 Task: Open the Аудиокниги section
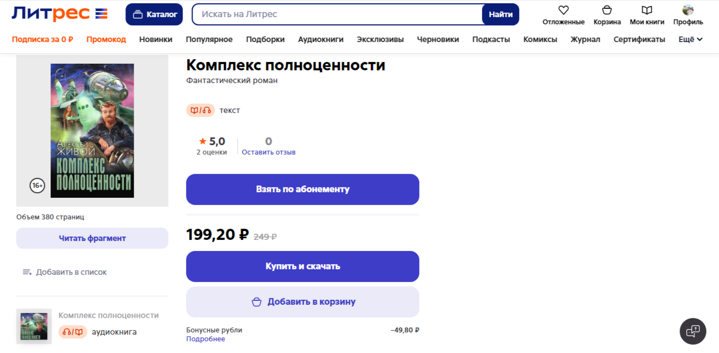[320, 39]
